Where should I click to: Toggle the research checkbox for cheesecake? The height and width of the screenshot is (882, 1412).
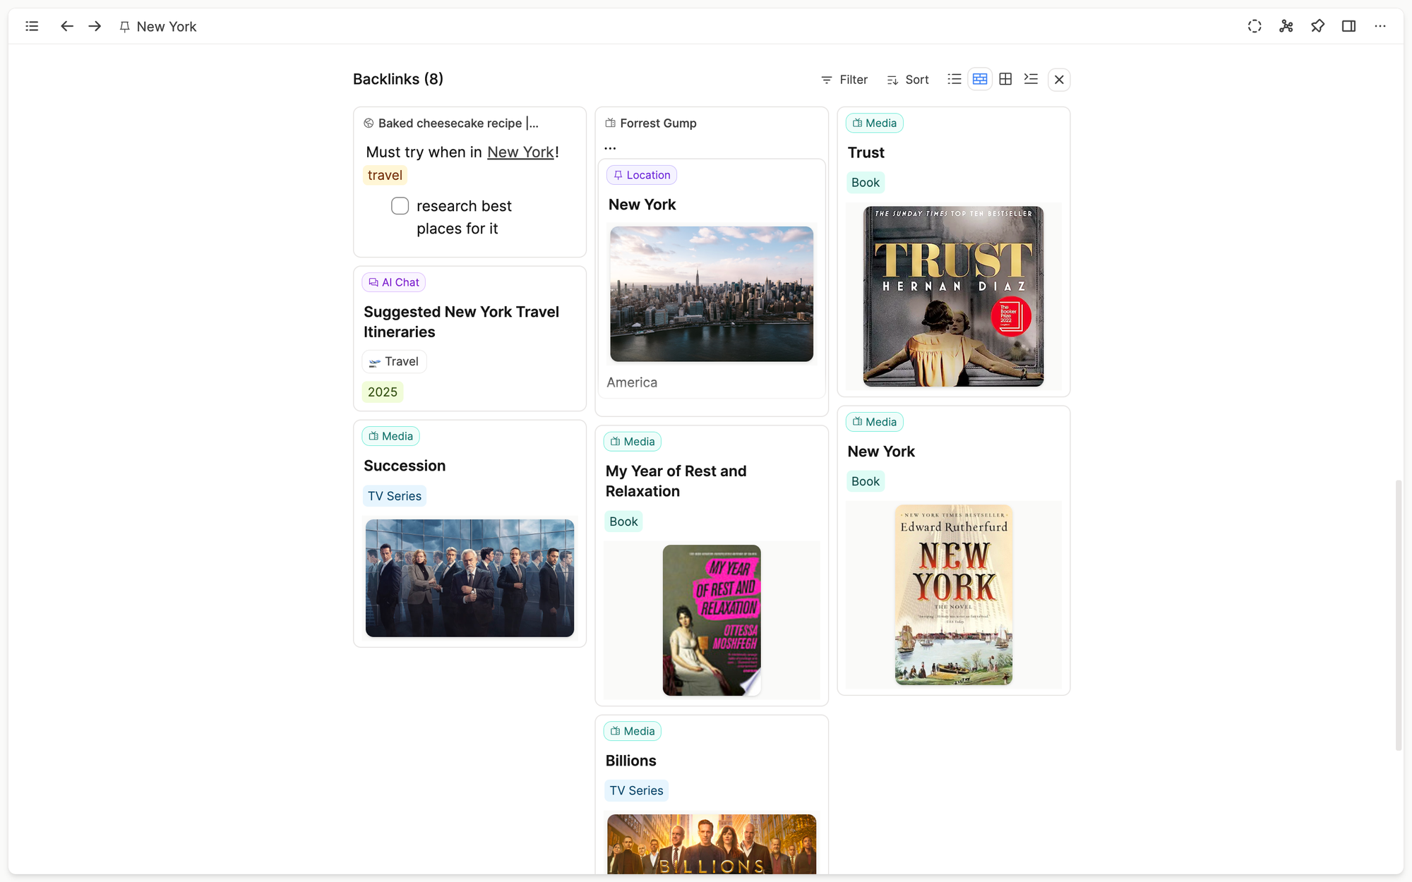(x=400, y=205)
